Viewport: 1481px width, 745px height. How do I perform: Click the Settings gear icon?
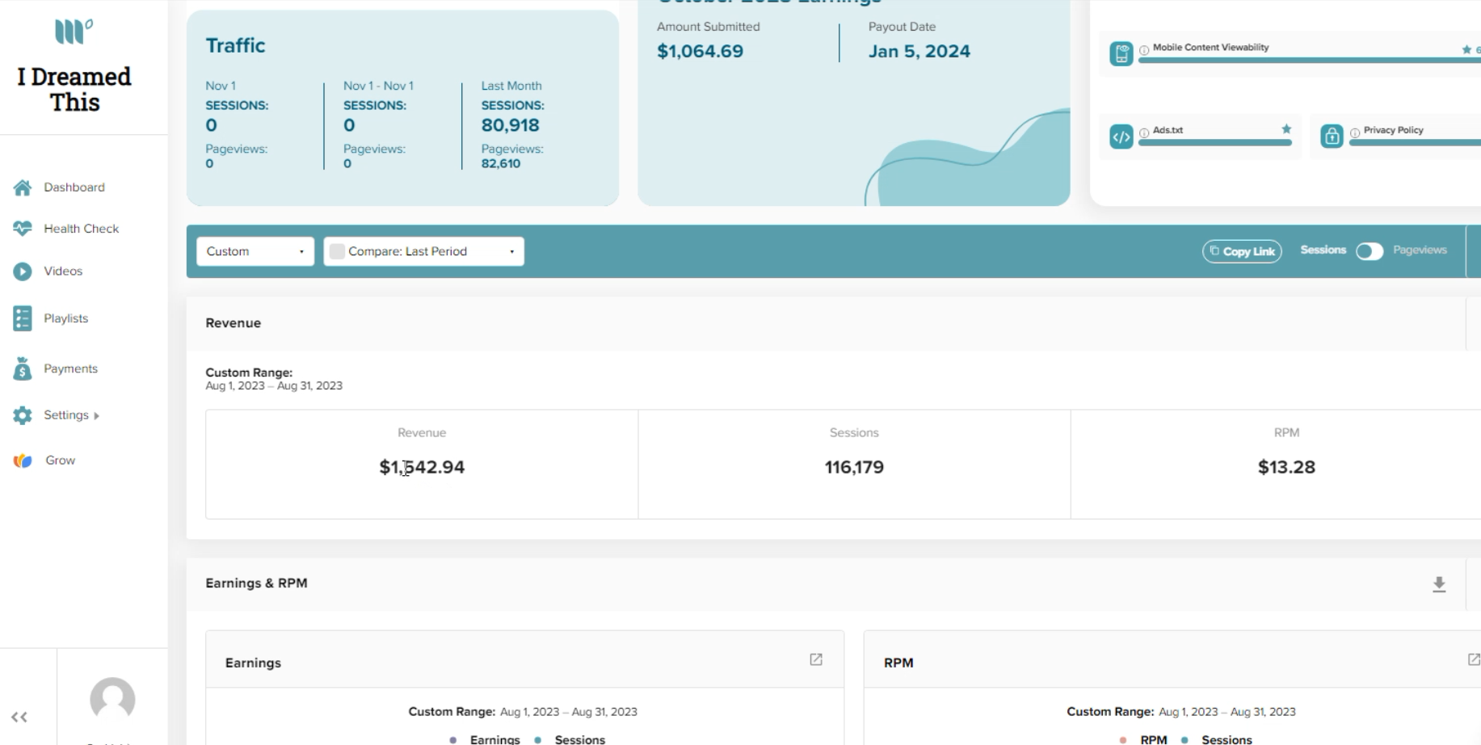[x=23, y=415]
